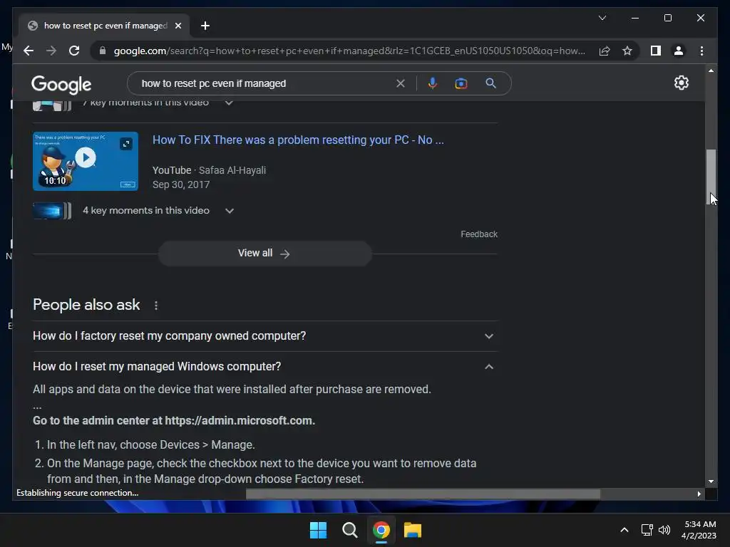Search by image with the camera icon
The height and width of the screenshot is (547, 730).
[x=461, y=83]
